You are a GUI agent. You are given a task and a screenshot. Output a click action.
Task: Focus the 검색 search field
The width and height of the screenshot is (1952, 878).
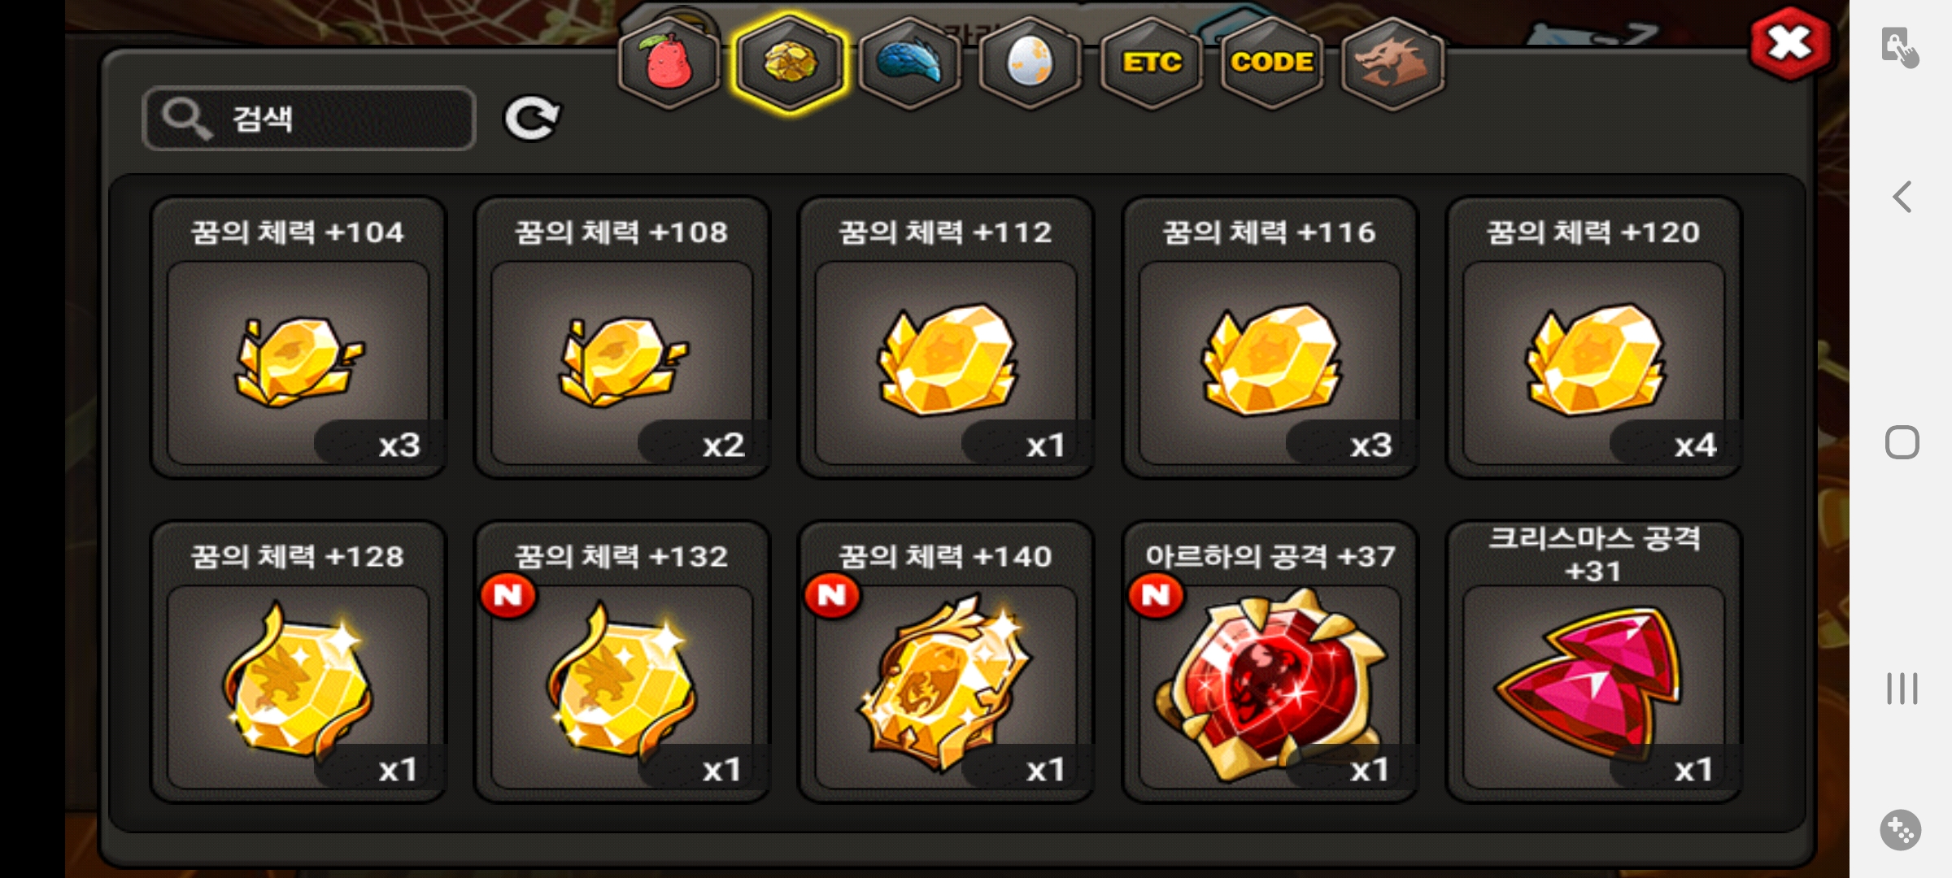[x=309, y=119]
